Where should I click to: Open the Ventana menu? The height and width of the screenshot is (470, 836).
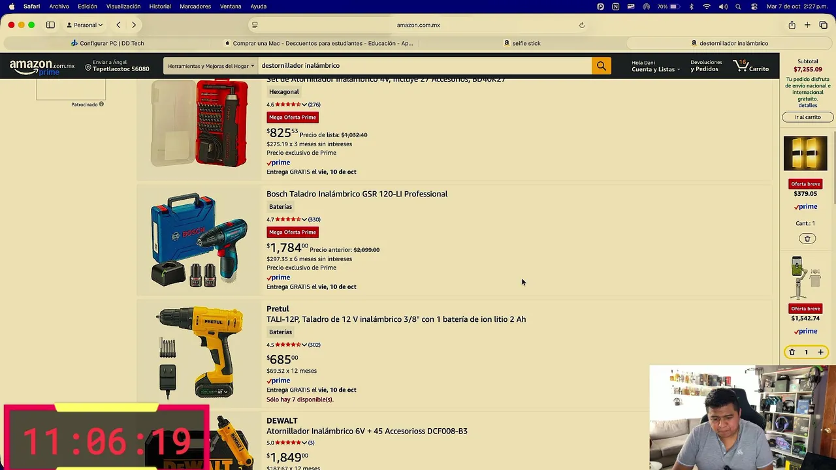coord(231,7)
